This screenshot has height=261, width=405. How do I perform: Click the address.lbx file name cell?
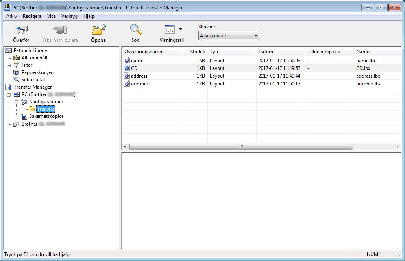coord(368,76)
